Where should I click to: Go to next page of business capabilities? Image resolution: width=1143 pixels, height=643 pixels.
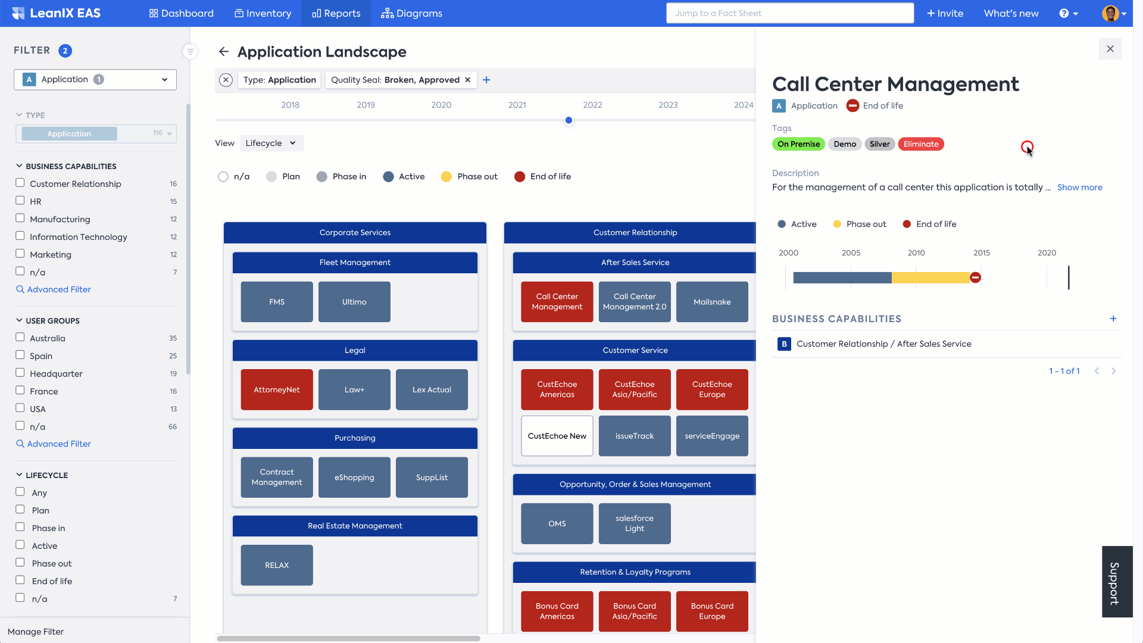click(1114, 371)
